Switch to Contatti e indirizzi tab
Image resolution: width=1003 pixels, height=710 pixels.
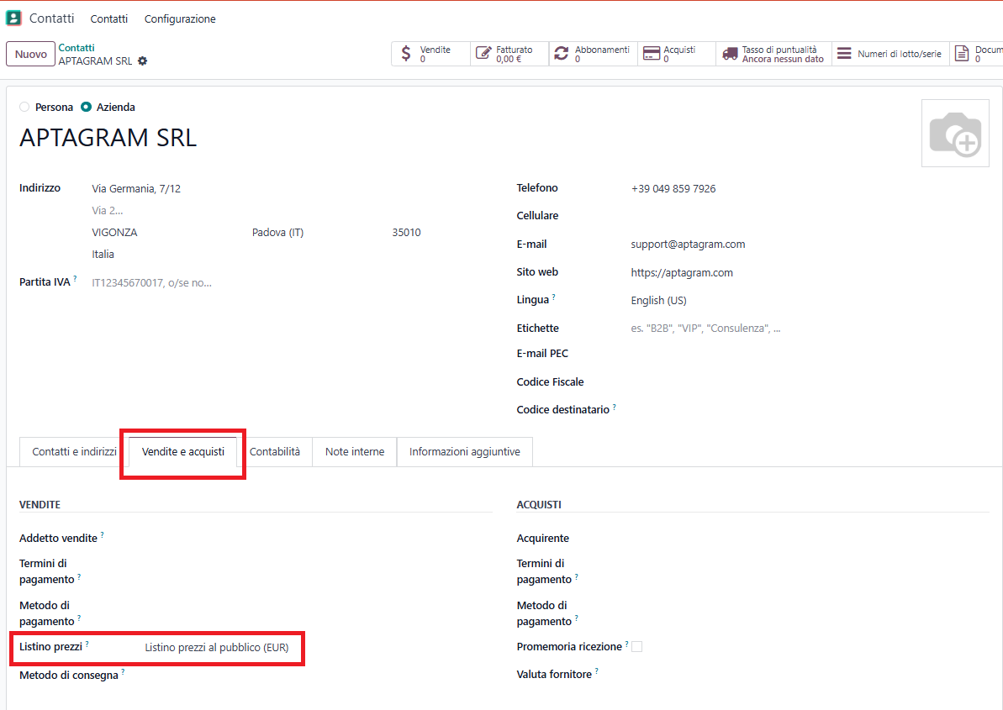[x=74, y=452]
